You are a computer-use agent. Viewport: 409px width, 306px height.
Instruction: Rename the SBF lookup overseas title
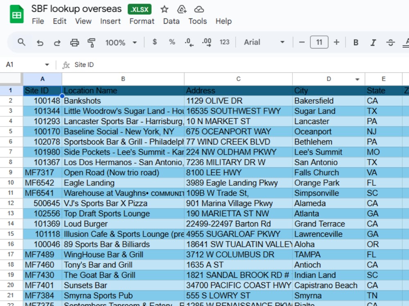tap(76, 9)
